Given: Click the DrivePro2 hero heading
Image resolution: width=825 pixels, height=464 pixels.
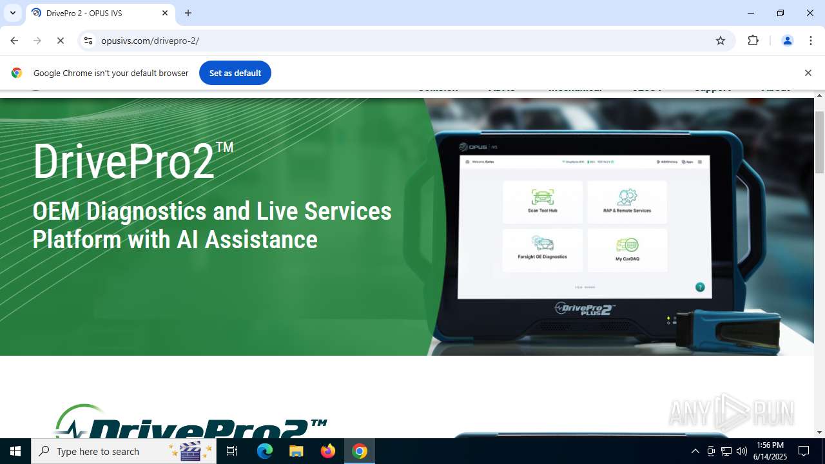Looking at the screenshot, I should (133, 161).
